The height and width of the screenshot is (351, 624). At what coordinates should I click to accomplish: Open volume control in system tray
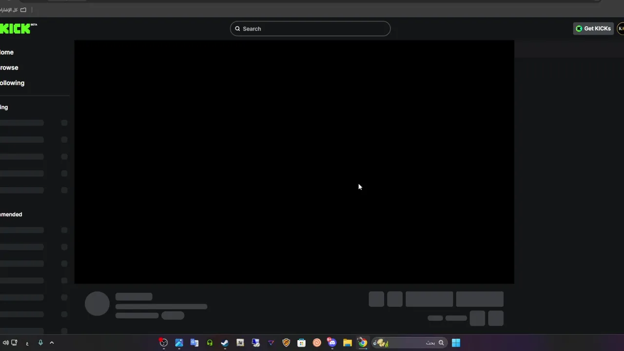click(5, 343)
